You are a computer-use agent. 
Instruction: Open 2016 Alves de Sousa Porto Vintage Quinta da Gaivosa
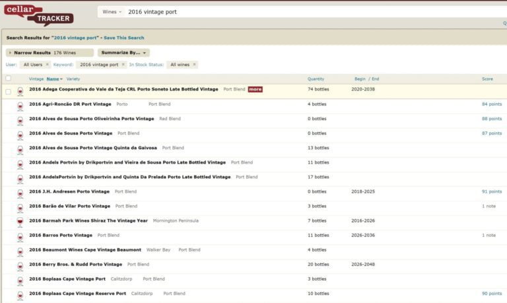[x=93, y=148]
